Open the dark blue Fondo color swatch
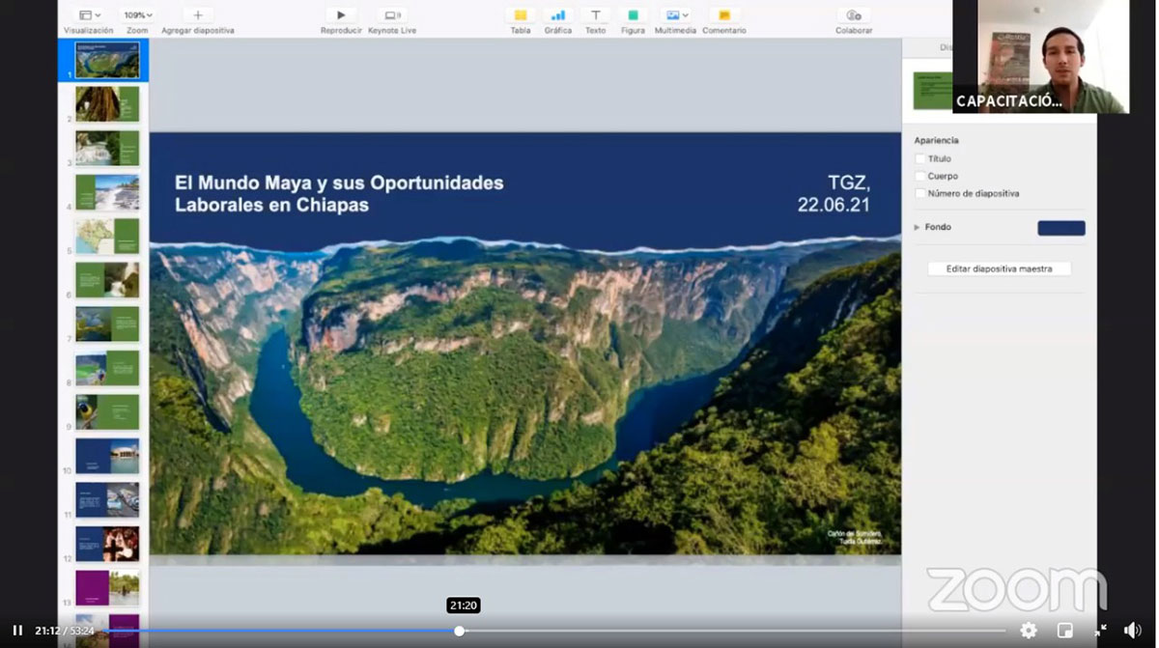The width and height of the screenshot is (1159, 648). click(1061, 228)
